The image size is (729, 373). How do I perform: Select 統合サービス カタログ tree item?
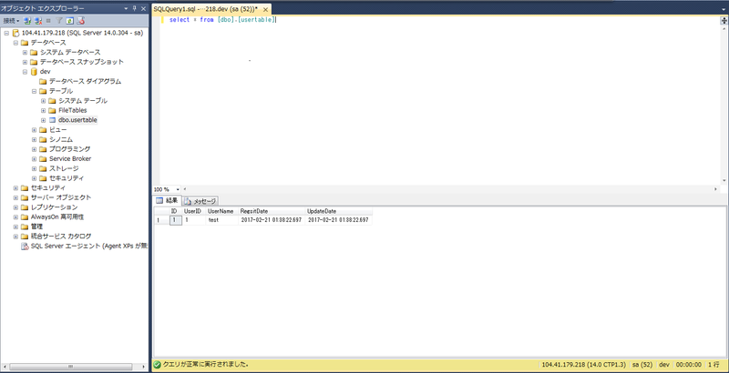pos(61,237)
